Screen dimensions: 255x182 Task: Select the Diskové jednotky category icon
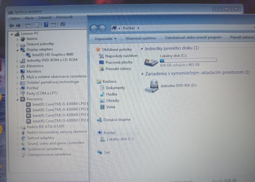[23, 44]
